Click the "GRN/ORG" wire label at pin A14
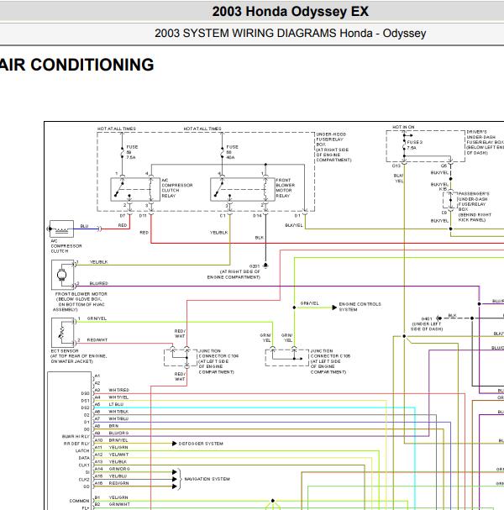504x510 pixels. pos(119,469)
